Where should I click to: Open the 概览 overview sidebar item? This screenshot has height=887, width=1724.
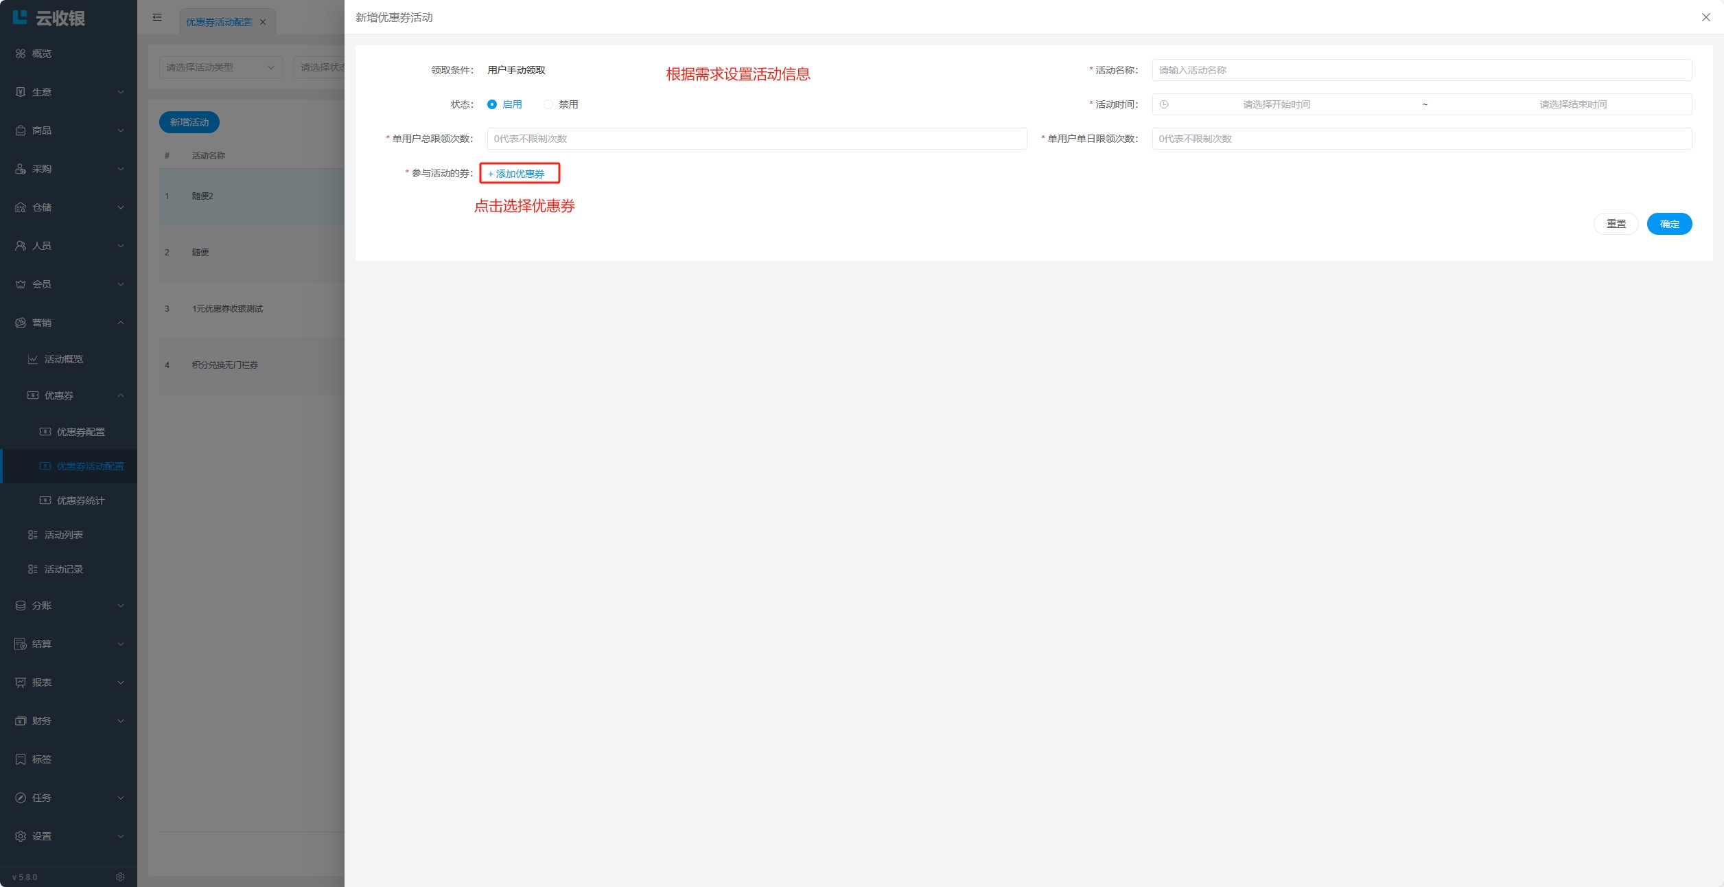tap(42, 54)
